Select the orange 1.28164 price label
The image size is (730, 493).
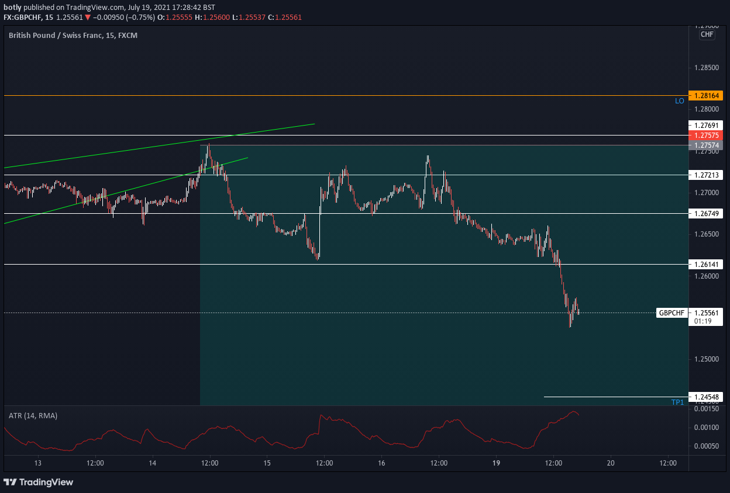706,95
